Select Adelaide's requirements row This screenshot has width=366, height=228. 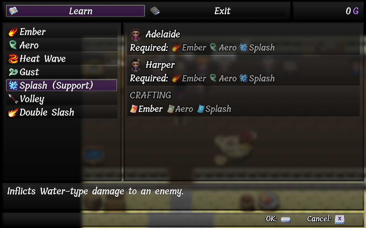[243, 40]
